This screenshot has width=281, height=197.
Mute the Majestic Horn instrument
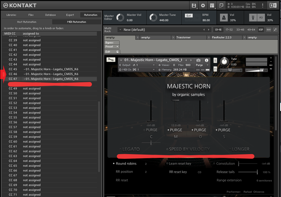coord(215,69)
